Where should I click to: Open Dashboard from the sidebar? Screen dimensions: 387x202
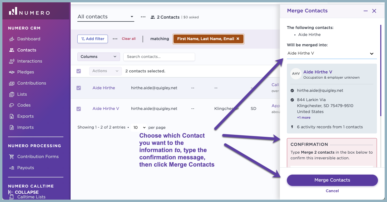(x=29, y=39)
